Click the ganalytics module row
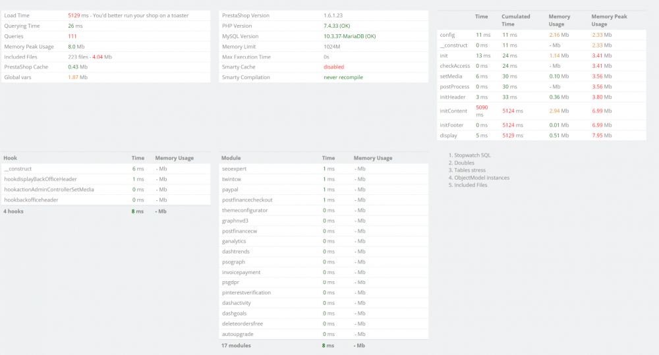659x355 pixels. pos(324,241)
